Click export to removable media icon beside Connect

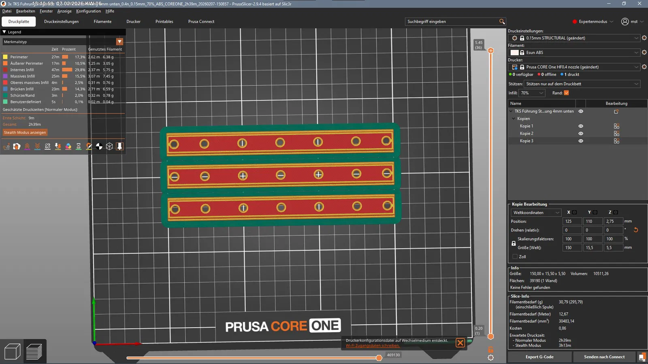click(642, 357)
